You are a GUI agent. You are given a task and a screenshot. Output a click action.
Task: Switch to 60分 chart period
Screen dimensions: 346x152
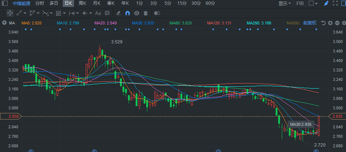(210, 3)
